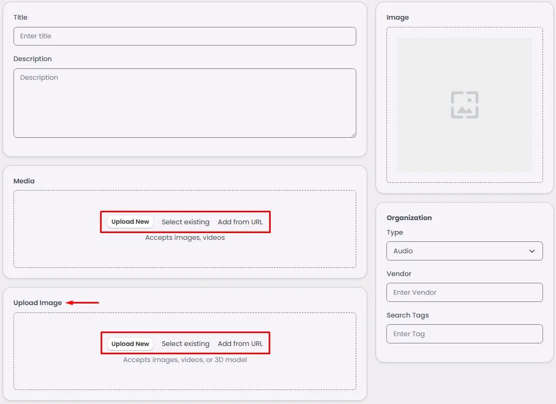Focus the Enter title input field
This screenshot has height=404, width=556.
pyautogui.click(x=185, y=36)
